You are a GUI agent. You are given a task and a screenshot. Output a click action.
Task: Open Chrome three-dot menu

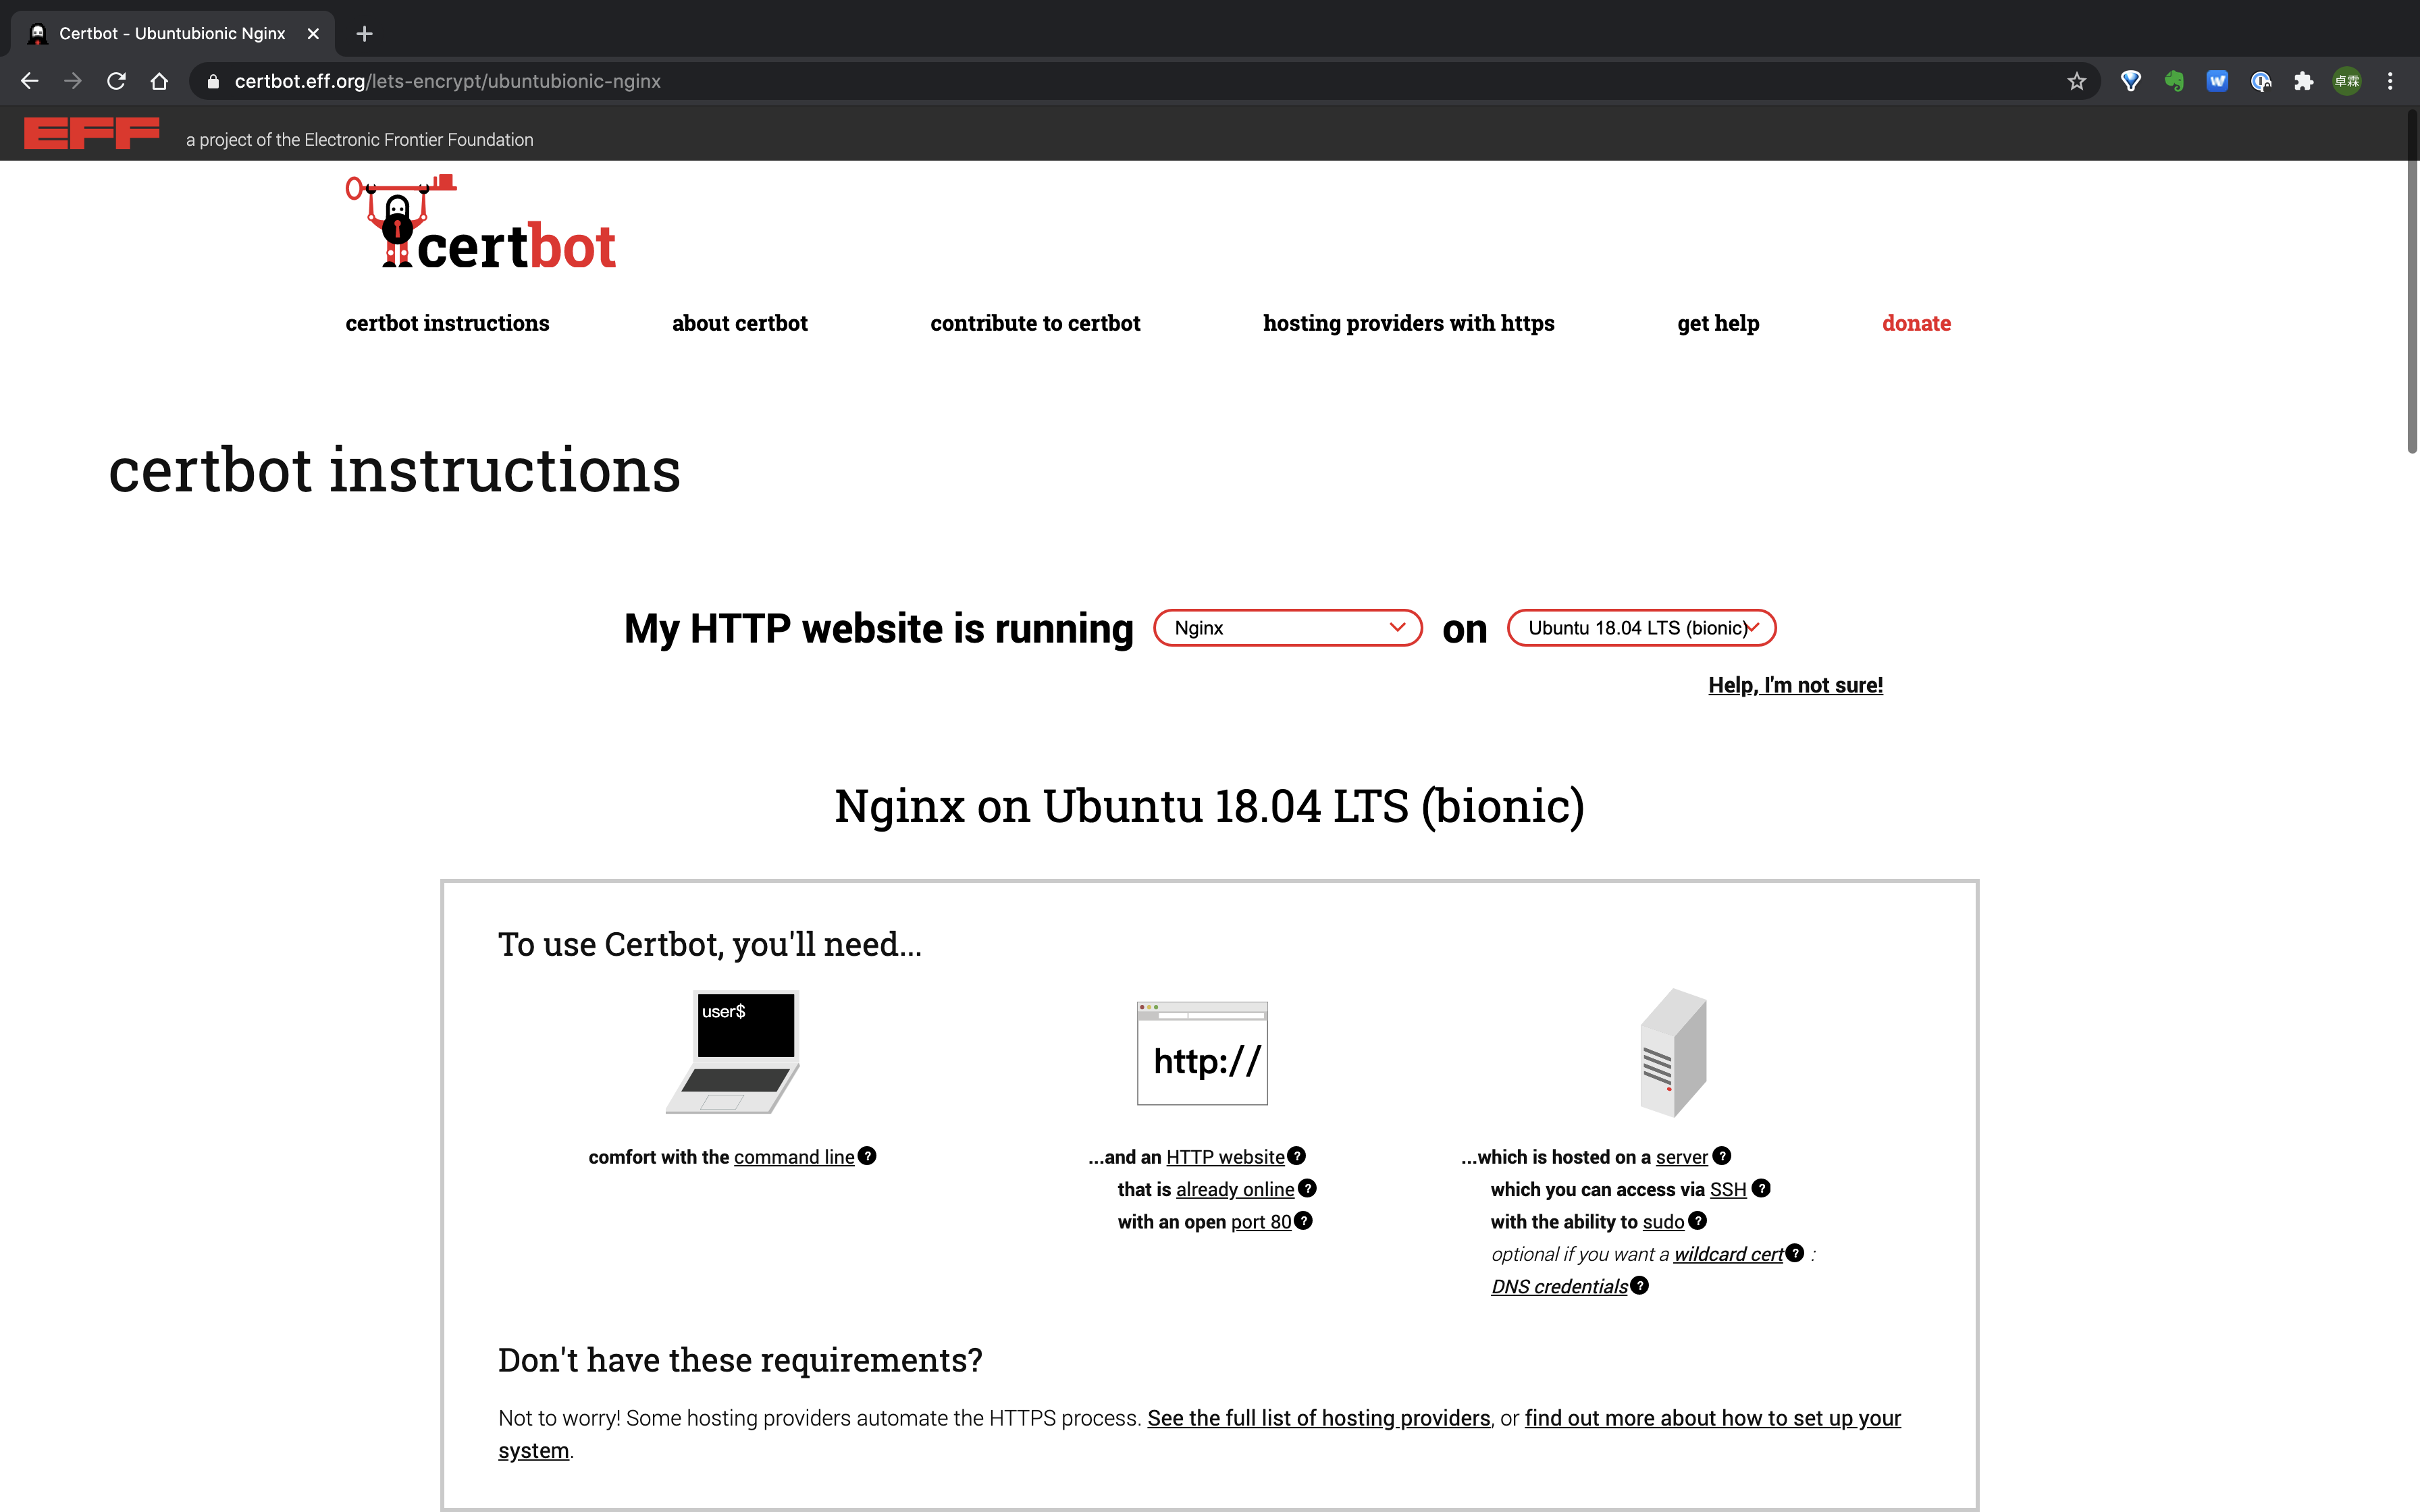2390,81
